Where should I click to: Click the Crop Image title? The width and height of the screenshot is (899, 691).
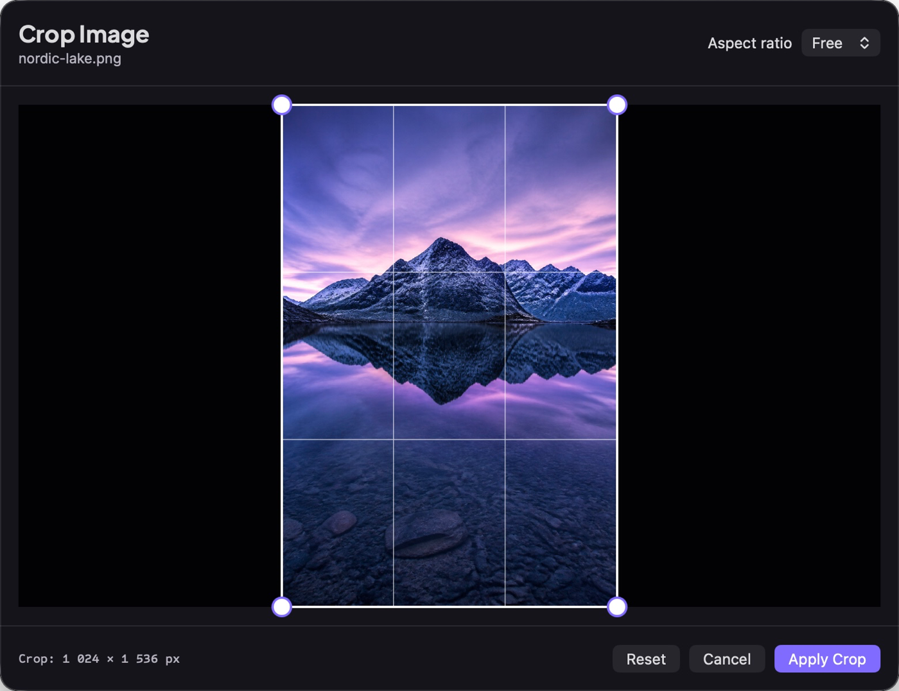pyautogui.click(x=84, y=34)
